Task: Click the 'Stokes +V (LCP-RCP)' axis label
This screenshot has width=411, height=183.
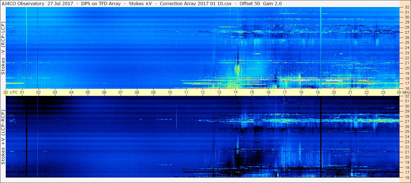Action: (3, 137)
